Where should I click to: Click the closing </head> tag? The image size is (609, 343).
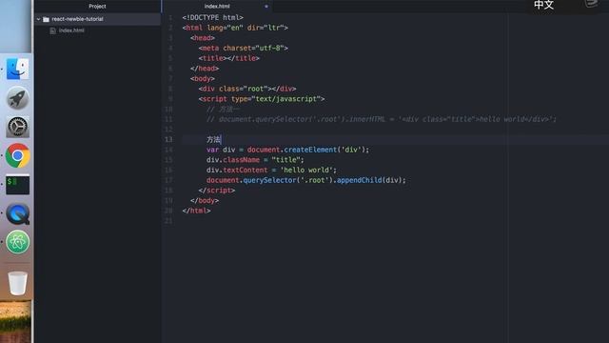(x=205, y=69)
